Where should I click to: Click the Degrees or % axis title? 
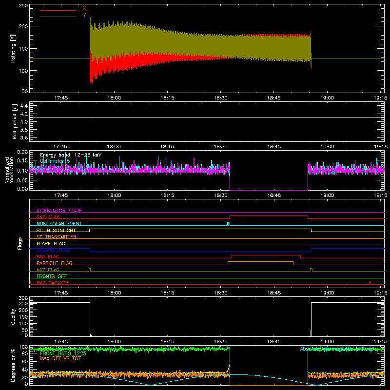(x=13, y=365)
